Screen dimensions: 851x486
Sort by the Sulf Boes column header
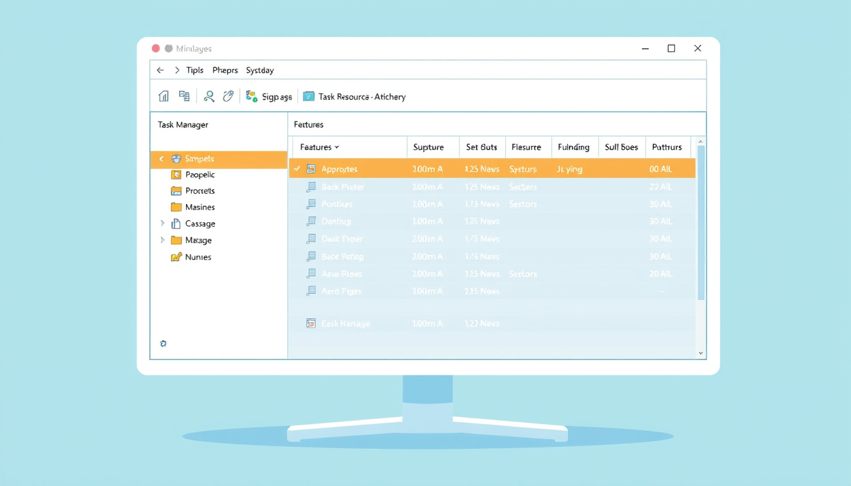pos(621,147)
